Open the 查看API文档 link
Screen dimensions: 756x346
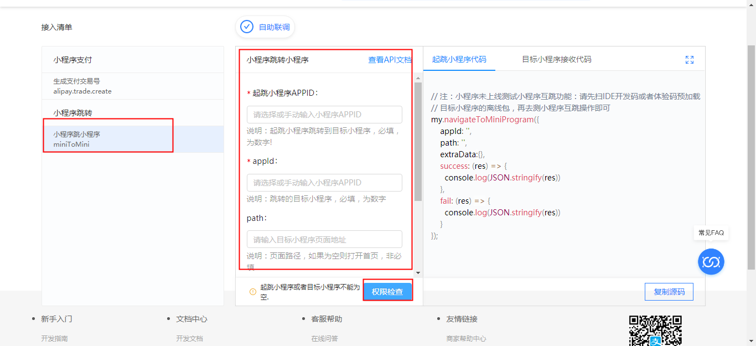[x=390, y=60]
